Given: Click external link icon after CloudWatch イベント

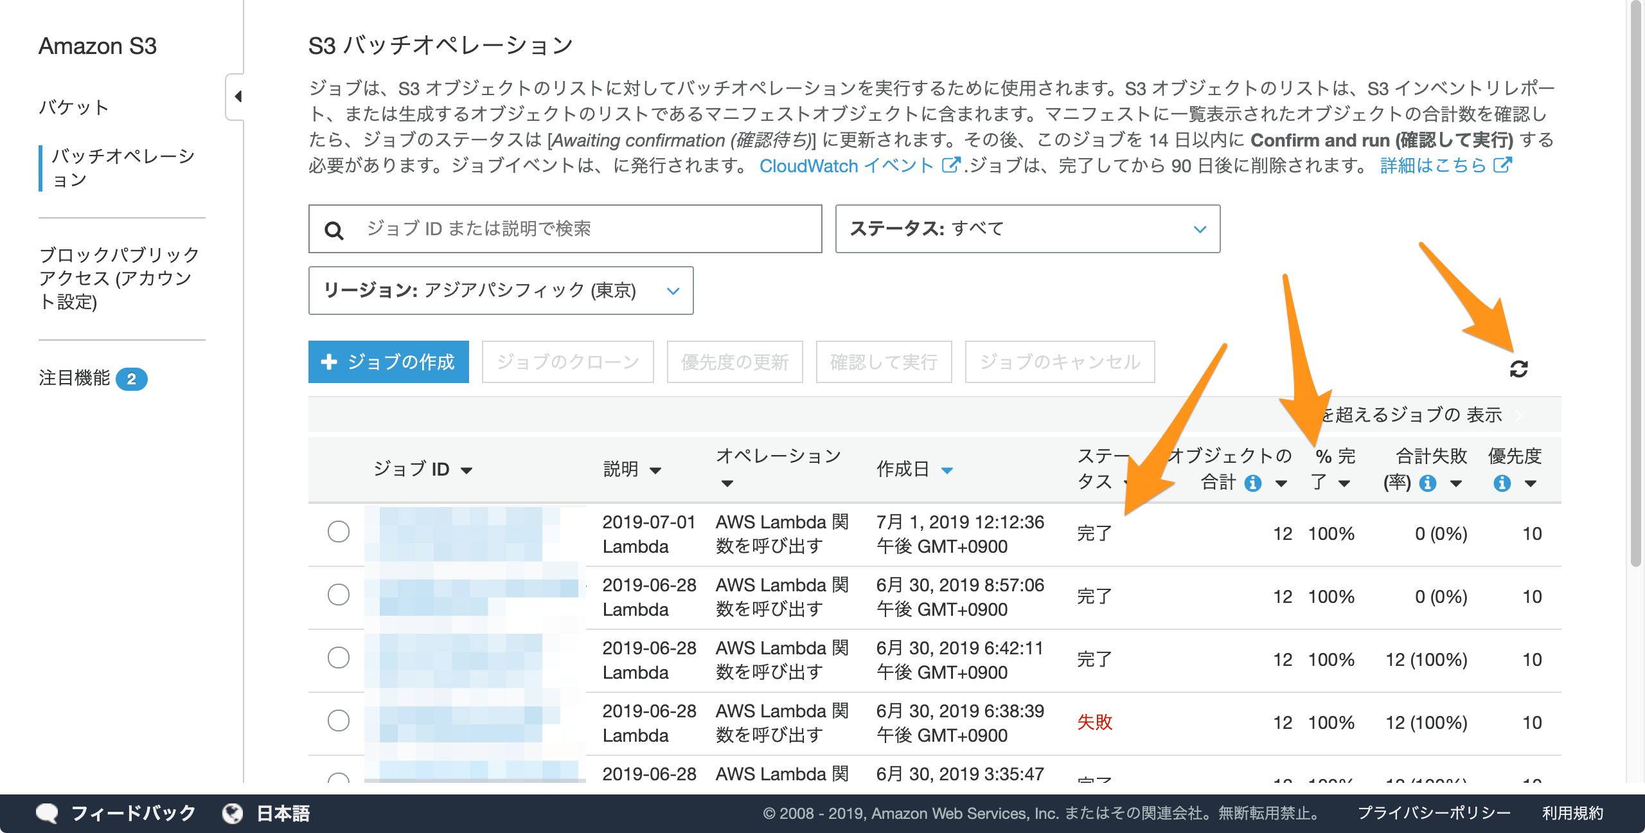Looking at the screenshot, I should (950, 165).
